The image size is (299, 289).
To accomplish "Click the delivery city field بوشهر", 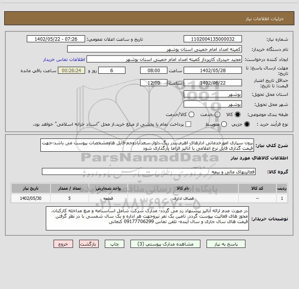I will 213,104.
